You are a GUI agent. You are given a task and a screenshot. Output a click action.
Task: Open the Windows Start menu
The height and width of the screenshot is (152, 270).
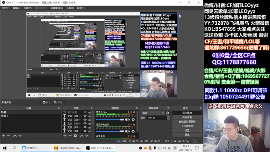pyautogui.click(x=5, y=148)
